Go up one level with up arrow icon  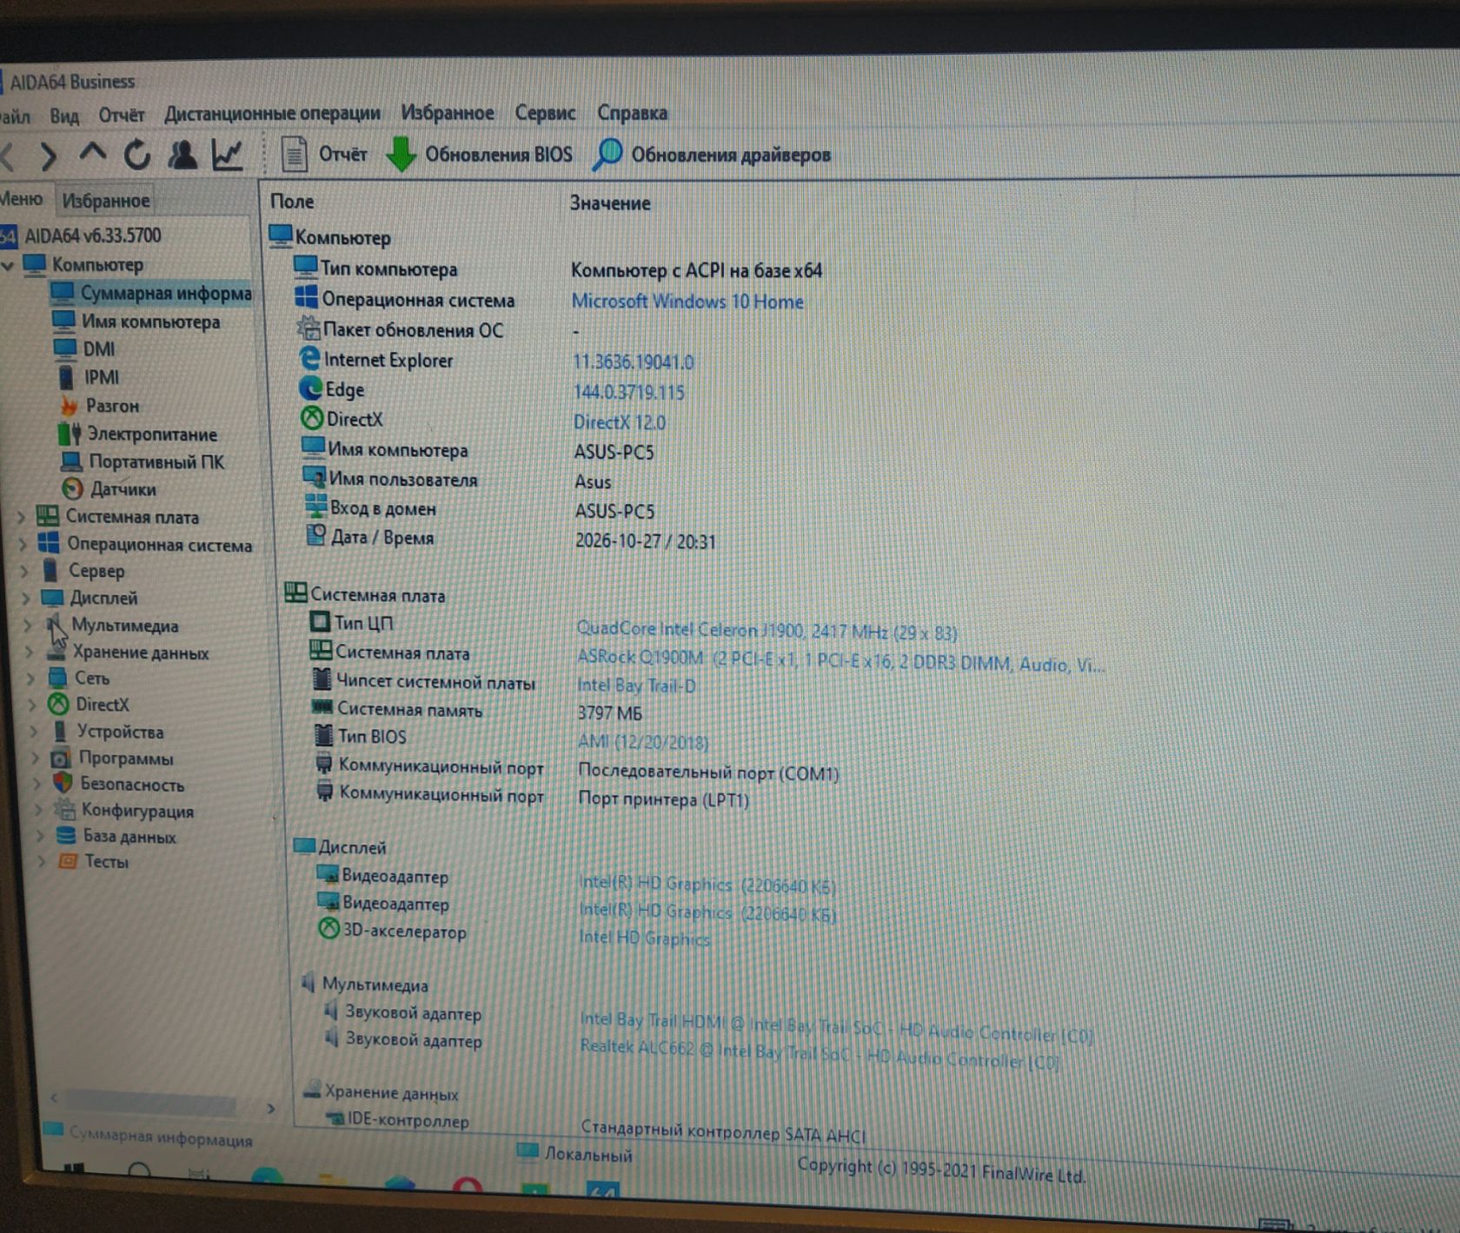tap(92, 153)
